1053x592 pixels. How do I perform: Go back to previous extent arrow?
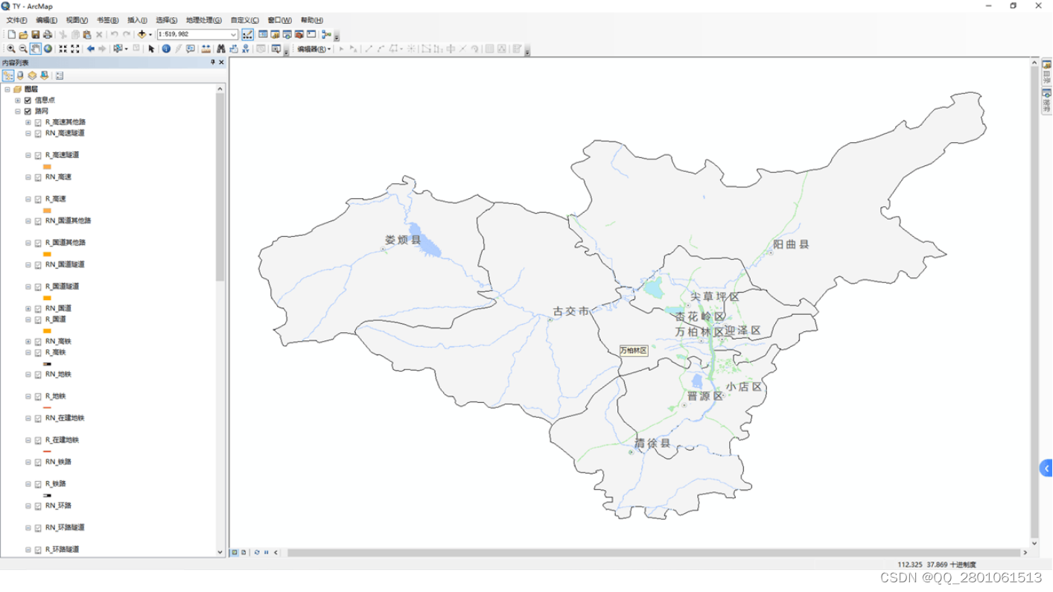tap(91, 48)
